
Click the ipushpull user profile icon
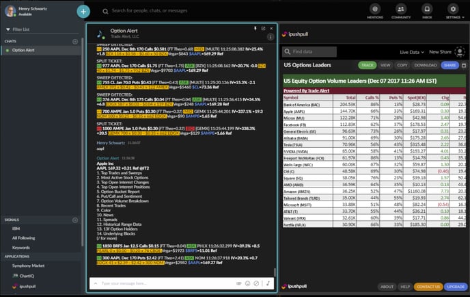460,52
